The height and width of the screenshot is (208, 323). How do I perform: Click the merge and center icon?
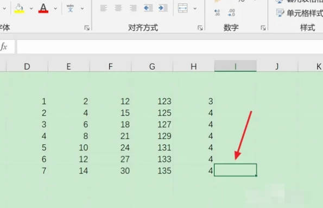pos(183,8)
